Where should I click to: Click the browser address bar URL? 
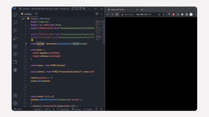coord(144,14)
